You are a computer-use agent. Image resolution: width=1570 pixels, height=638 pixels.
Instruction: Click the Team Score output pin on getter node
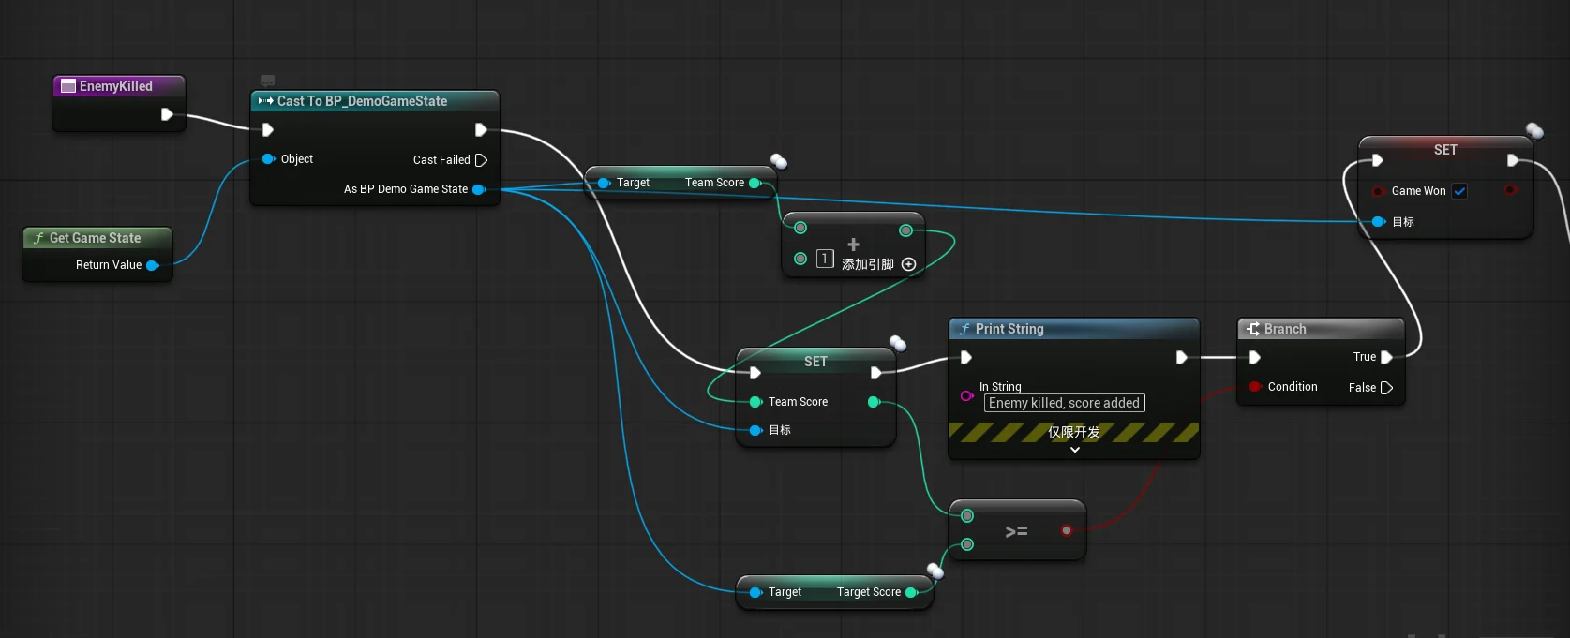click(x=755, y=183)
